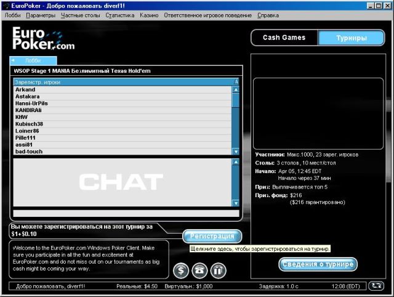Viewport: 394px width, 297px height.
Task: Switch to Турниры tab
Action: 352,38
